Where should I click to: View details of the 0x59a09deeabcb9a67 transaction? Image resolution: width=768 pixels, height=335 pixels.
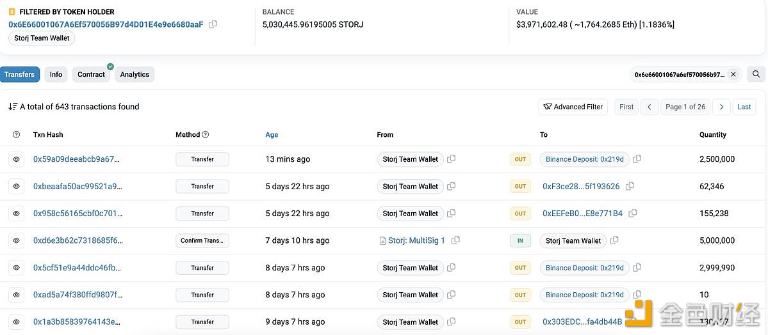[x=16, y=159]
